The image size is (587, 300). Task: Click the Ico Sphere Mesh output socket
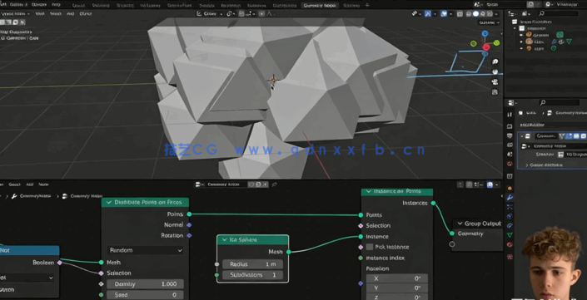[x=289, y=252]
